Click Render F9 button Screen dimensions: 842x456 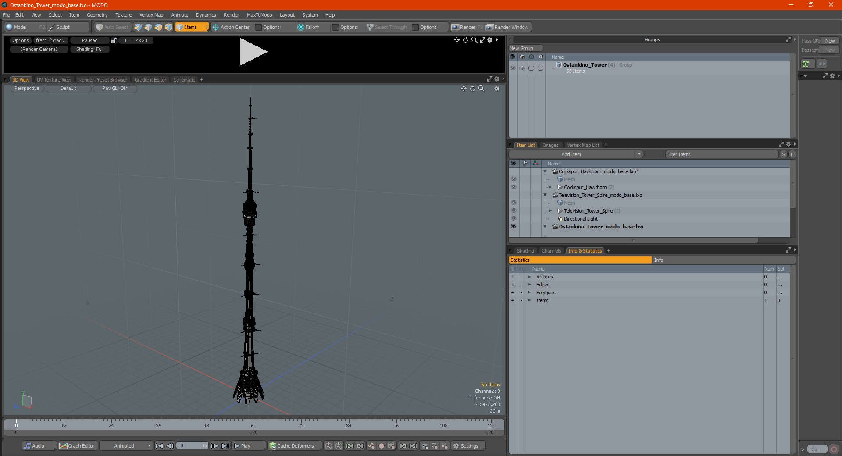tap(467, 27)
